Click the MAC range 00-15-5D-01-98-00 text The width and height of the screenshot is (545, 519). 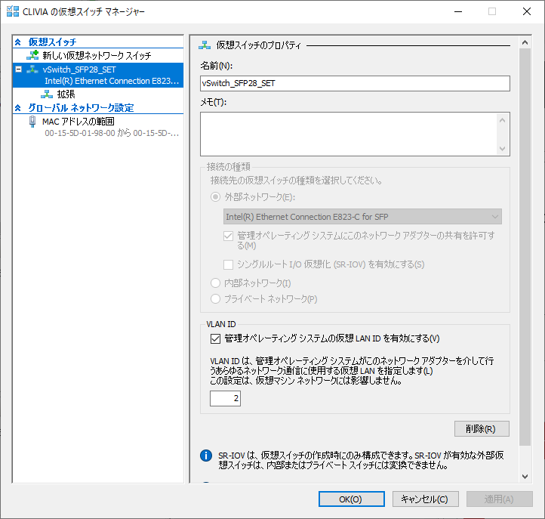click(112, 133)
